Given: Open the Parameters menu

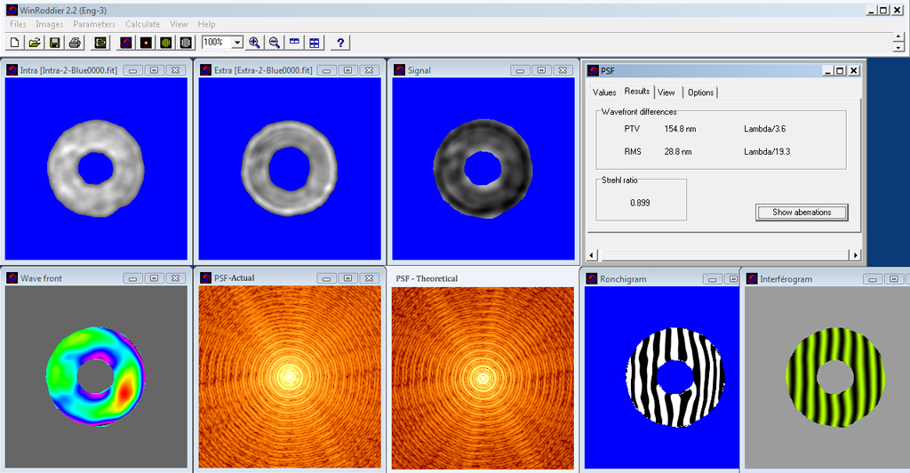Looking at the screenshot, I should pos(94,24).
